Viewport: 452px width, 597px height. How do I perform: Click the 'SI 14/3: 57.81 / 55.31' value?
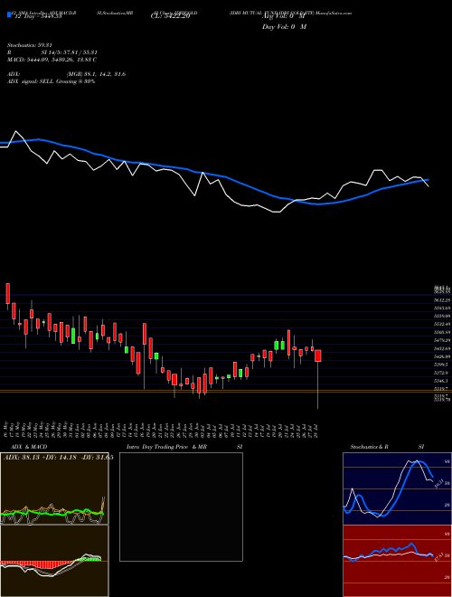click(69, 52)
